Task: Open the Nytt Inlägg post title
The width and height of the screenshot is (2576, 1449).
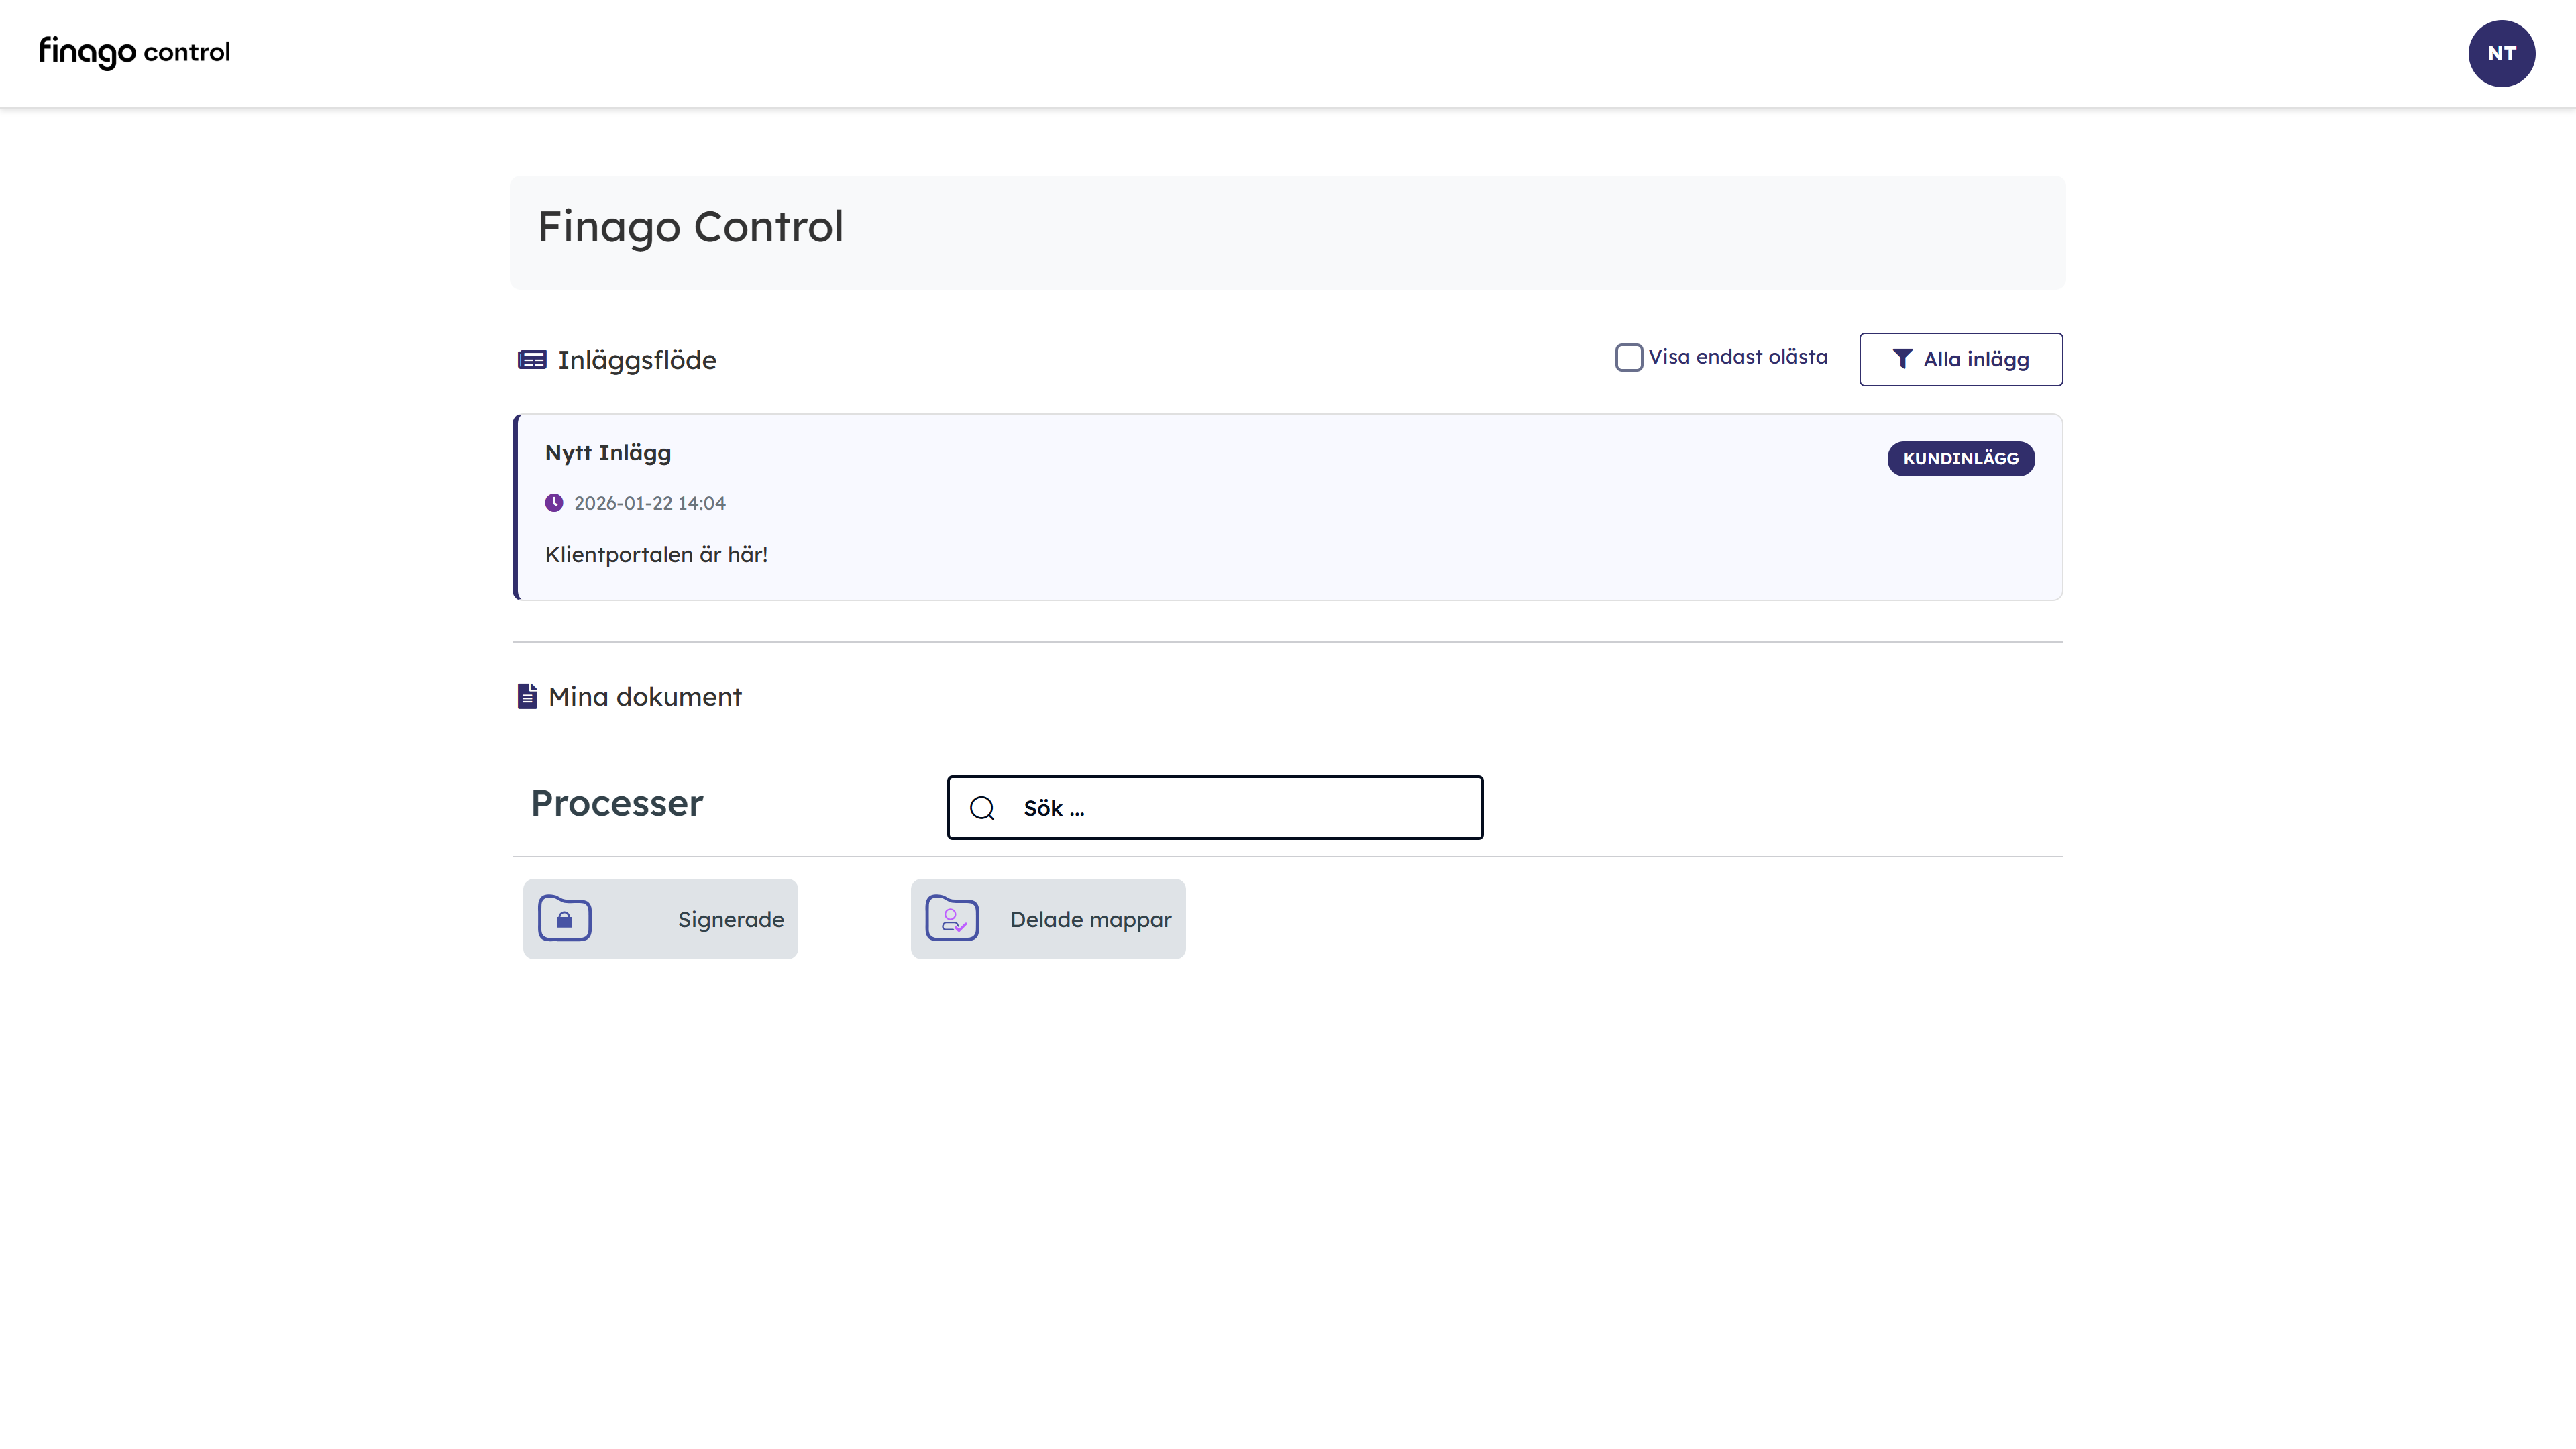Action: (608, 453)
